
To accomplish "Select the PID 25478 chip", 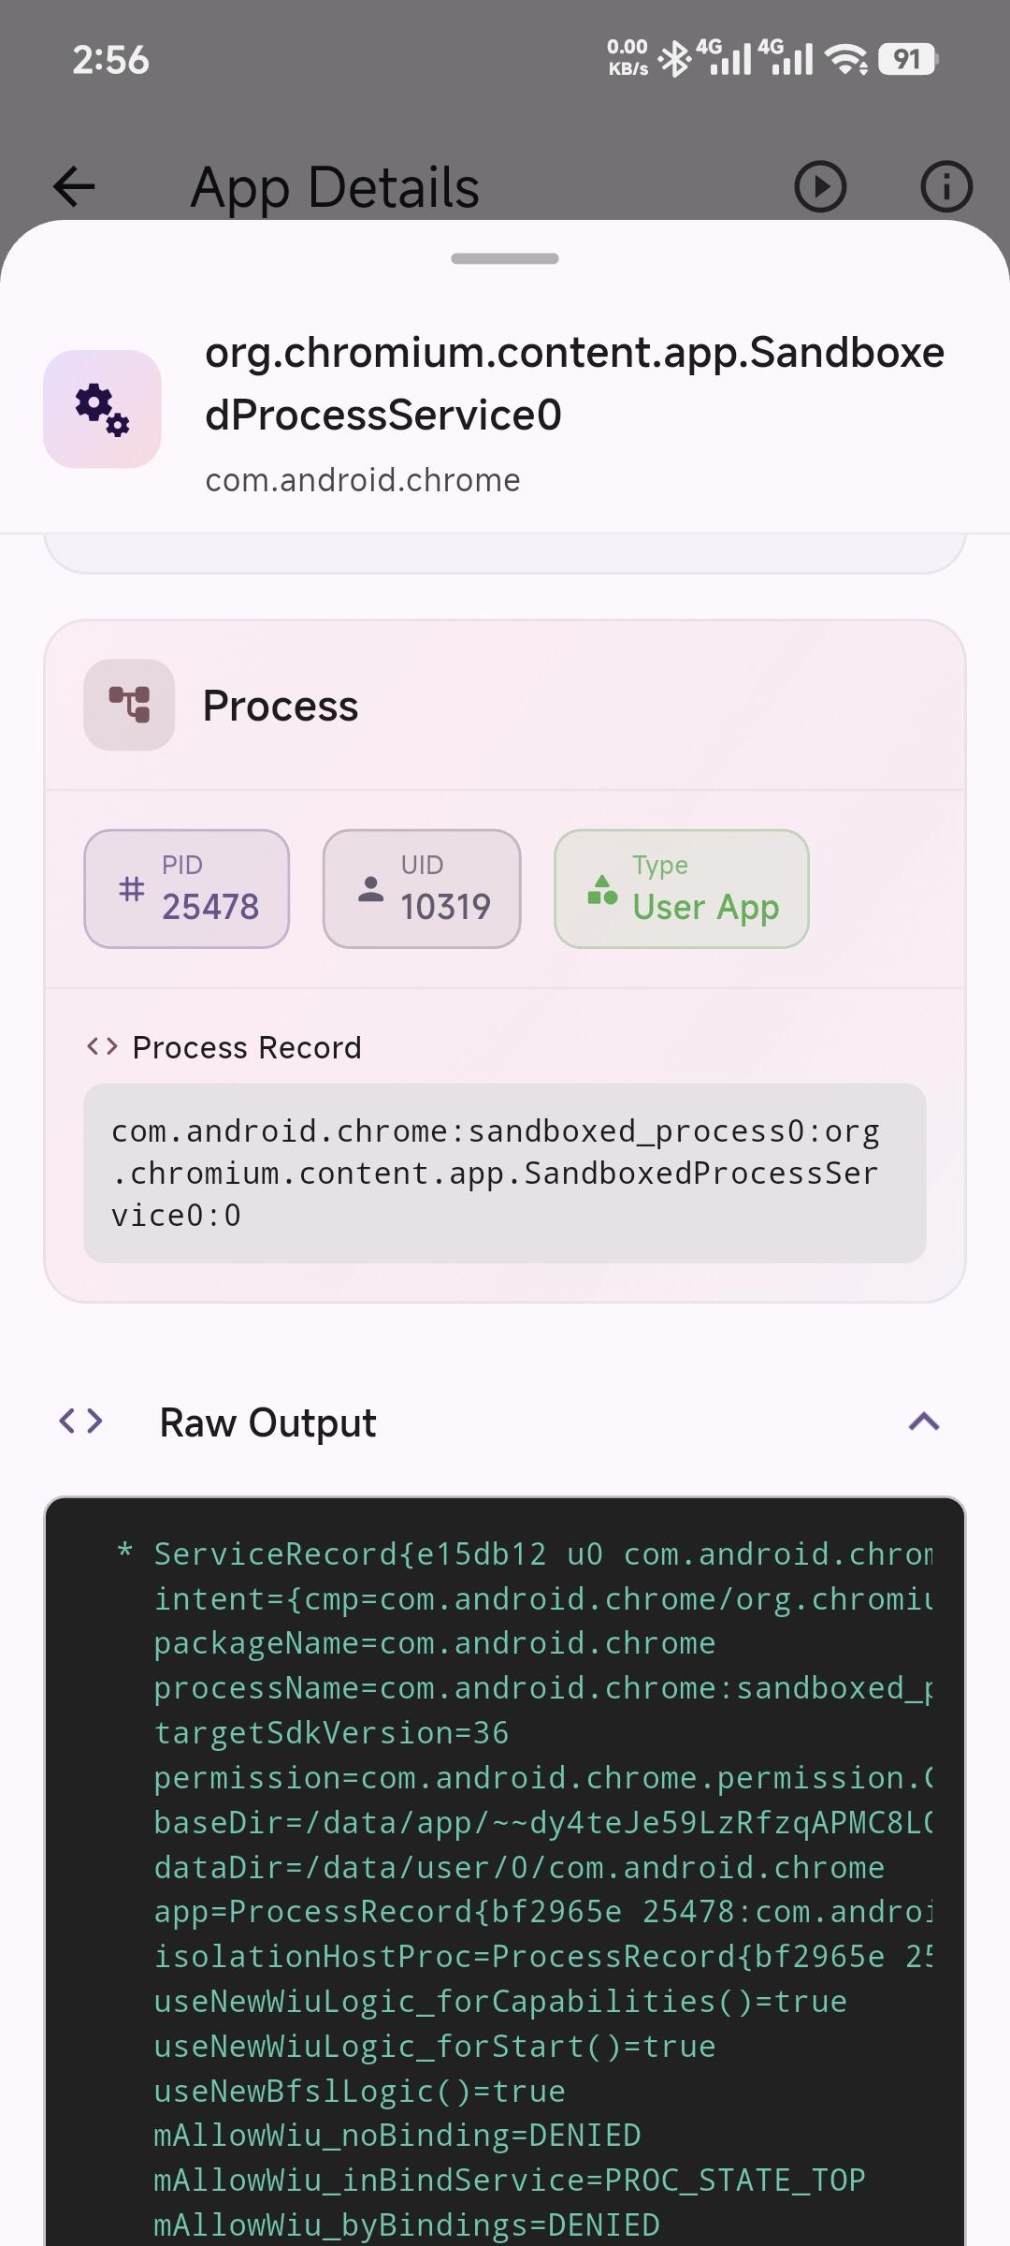I will tap(187, 889).
